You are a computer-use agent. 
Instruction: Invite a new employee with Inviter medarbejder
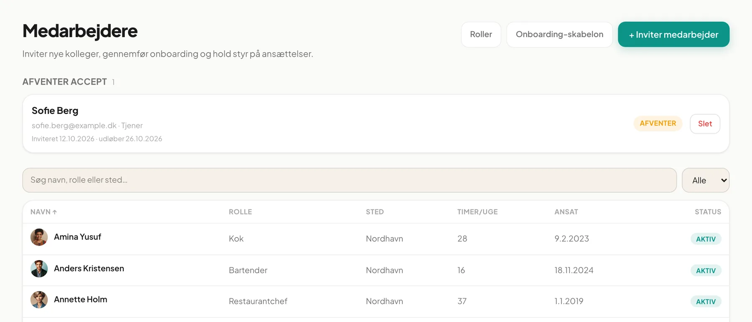coord(673,34)
